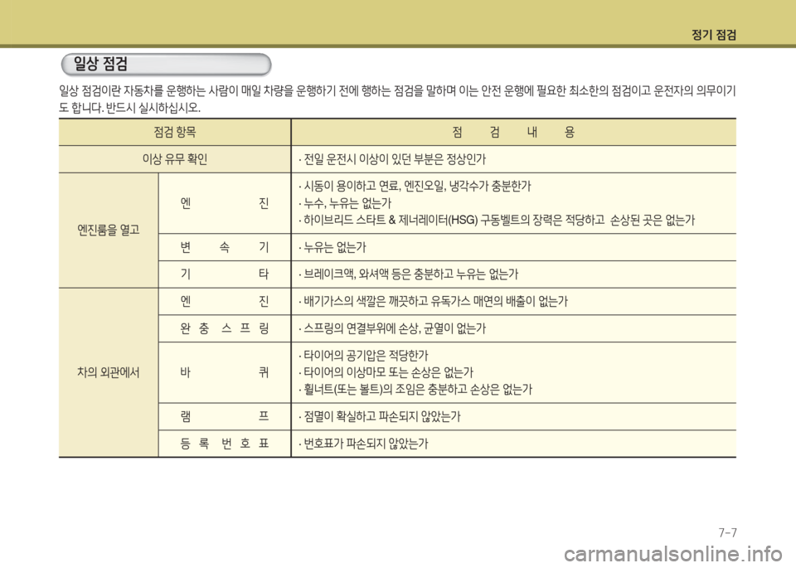Screen dimensions: 796x568
Task: Click the '일상 점검' section heading
Action: [100, 64]
